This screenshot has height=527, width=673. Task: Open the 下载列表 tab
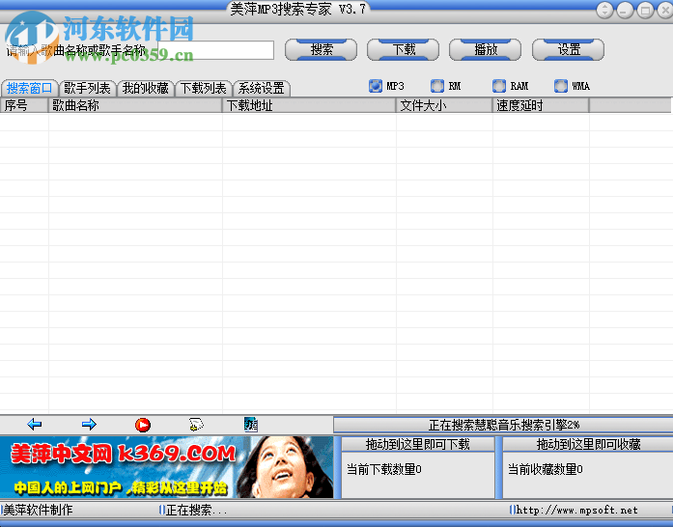click(x=204, y=88)
